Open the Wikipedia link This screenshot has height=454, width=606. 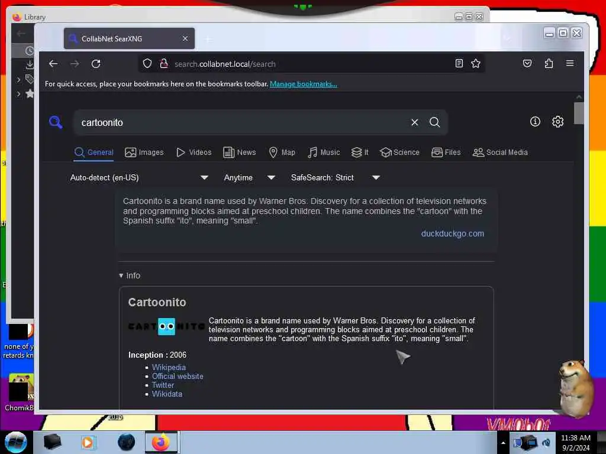tap(169, 368)
